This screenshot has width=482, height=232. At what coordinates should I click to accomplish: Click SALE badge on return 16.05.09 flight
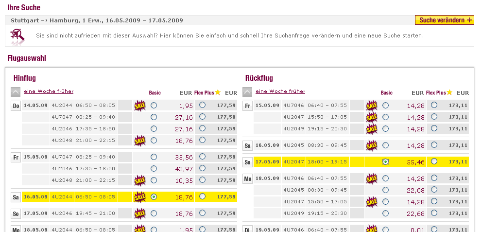pyautogui.click(x=372, y=145)
